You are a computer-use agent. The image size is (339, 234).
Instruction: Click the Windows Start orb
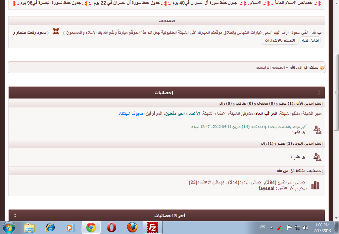point(9,227)
